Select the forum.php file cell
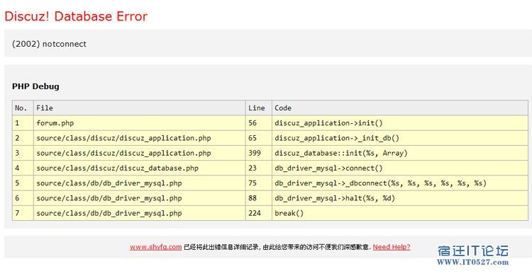 [140, 123]
